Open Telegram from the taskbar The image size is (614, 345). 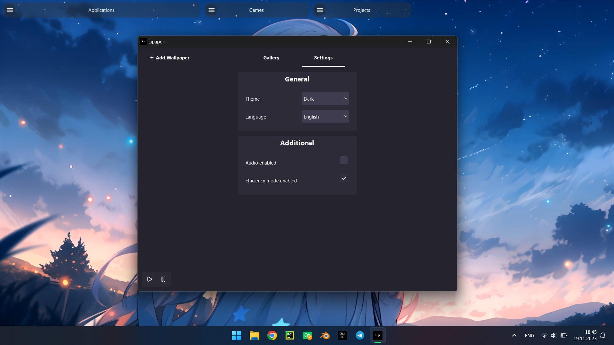(x=360, y=335)
